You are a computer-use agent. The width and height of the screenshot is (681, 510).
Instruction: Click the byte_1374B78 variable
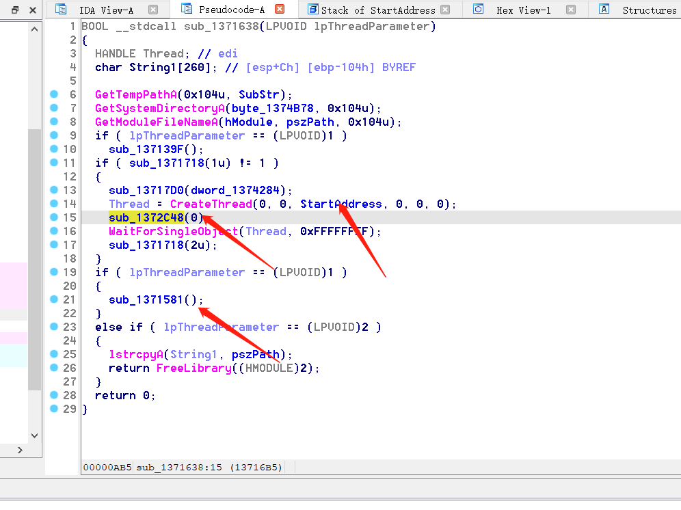pos(272,108)
